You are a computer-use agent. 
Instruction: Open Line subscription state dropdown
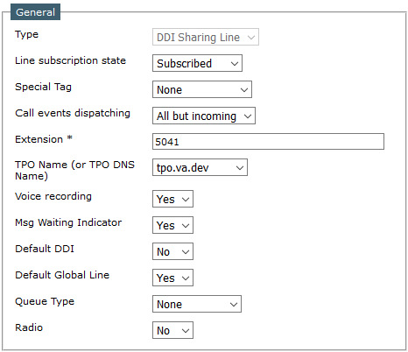[x=197, y=63]
